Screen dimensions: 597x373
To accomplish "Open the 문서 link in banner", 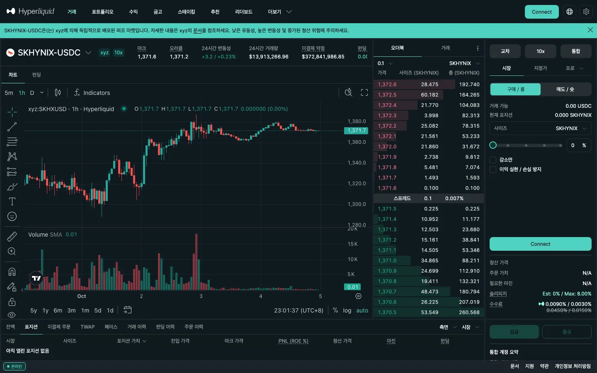I will (197, 31).
